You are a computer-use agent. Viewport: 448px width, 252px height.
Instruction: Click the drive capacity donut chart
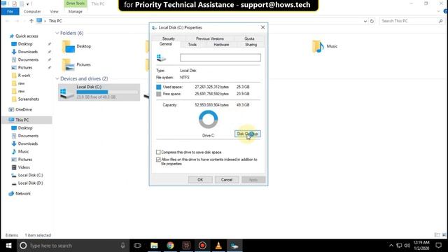209,120
